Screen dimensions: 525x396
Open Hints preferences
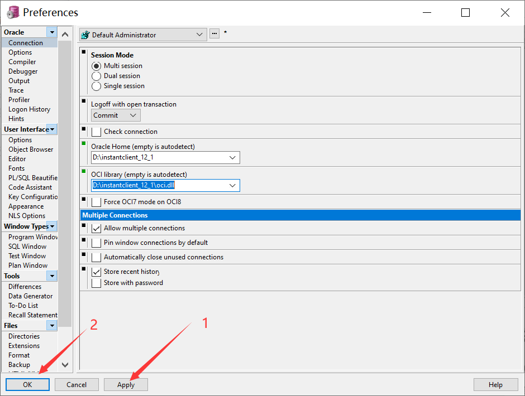16,119
